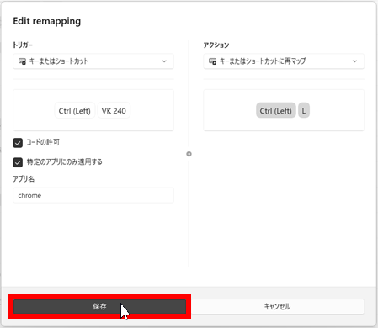Click the トリガー label

pyautogui.click(x=23, y=45)
